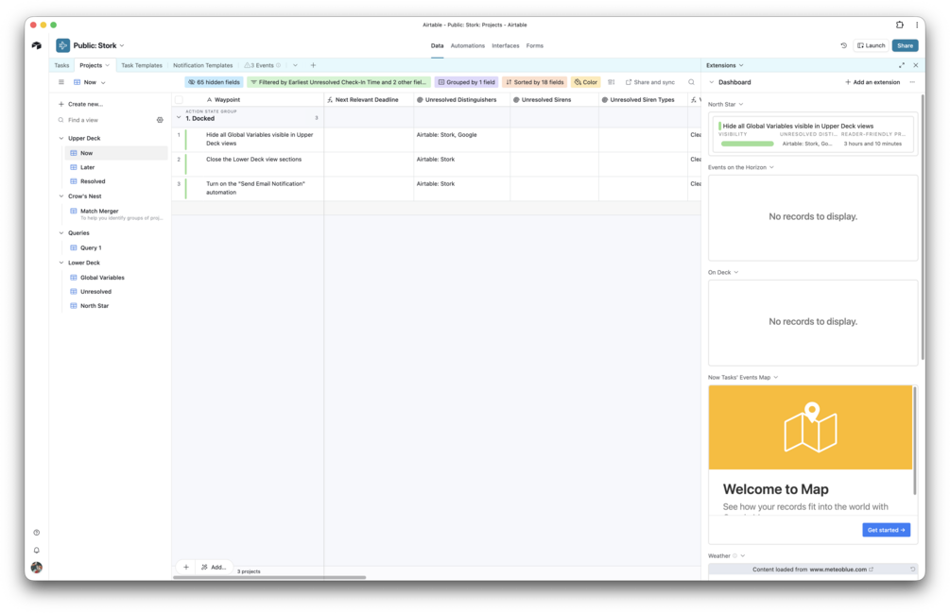
Task: Collapse the Crow's Nest section
Action: 61,196
